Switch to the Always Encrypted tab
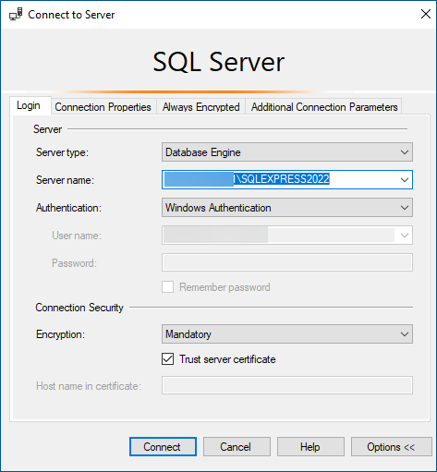This screenshot has height=472, width=437. point(201,107)
